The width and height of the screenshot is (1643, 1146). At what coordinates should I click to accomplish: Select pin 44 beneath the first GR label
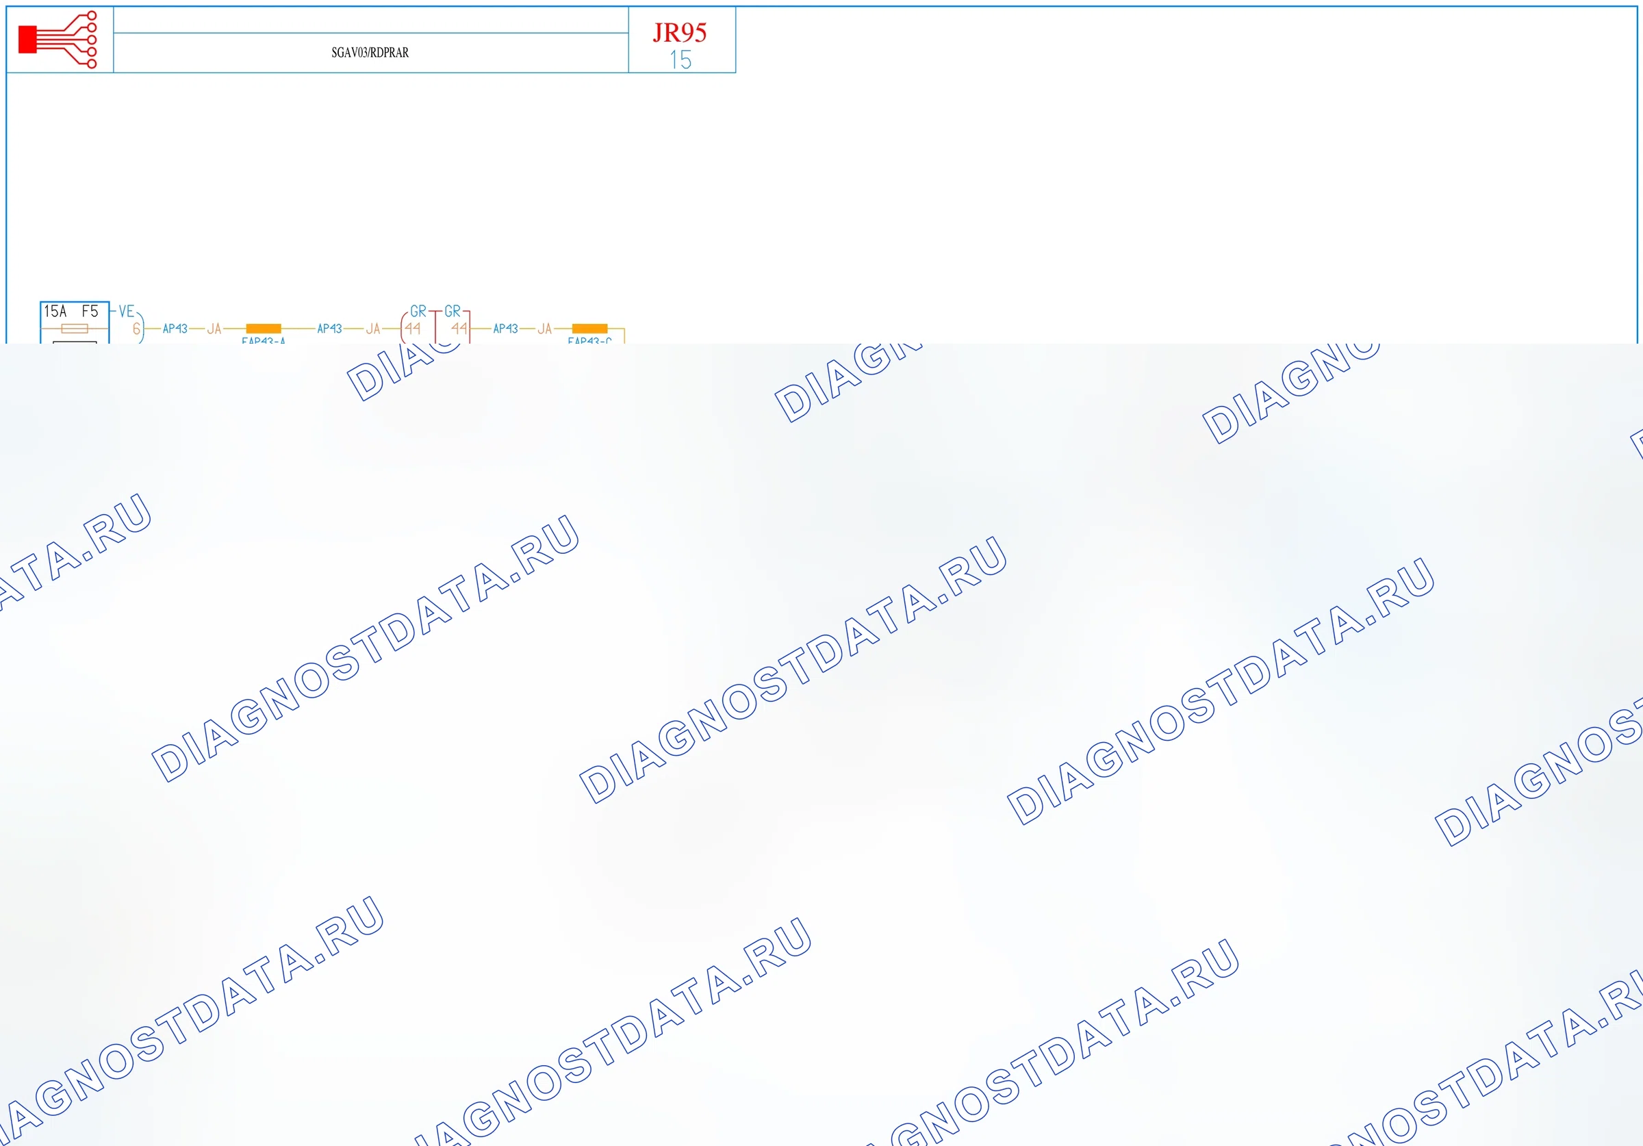pyautogui.click(x=413, y=329)
